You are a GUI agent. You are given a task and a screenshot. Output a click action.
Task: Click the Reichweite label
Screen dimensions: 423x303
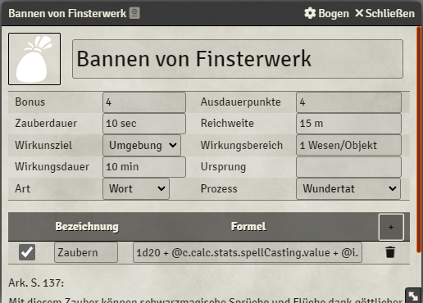227,123
